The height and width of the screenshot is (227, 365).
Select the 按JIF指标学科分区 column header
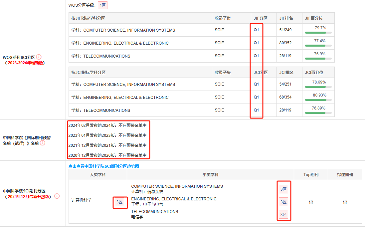[140, 18]
